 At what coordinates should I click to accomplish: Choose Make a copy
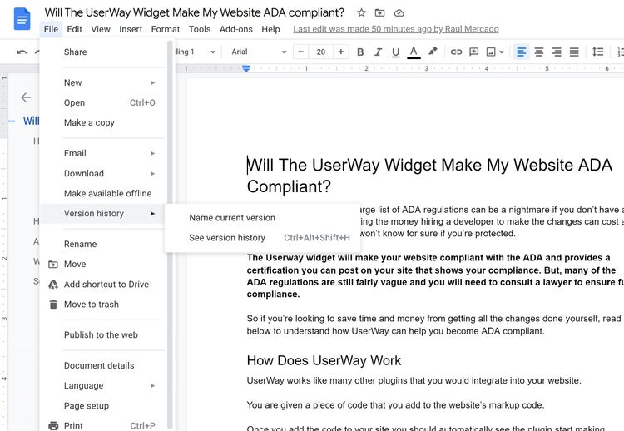click(x=102, y=122)
